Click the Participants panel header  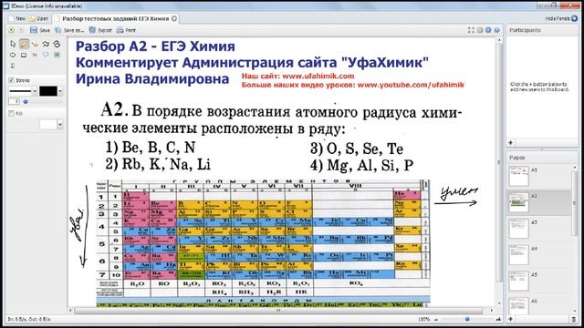542,30
